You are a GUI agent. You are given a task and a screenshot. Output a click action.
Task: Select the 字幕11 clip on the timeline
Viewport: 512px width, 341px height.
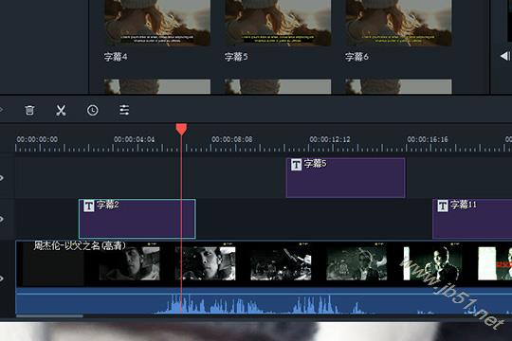[x=472, y=219]
